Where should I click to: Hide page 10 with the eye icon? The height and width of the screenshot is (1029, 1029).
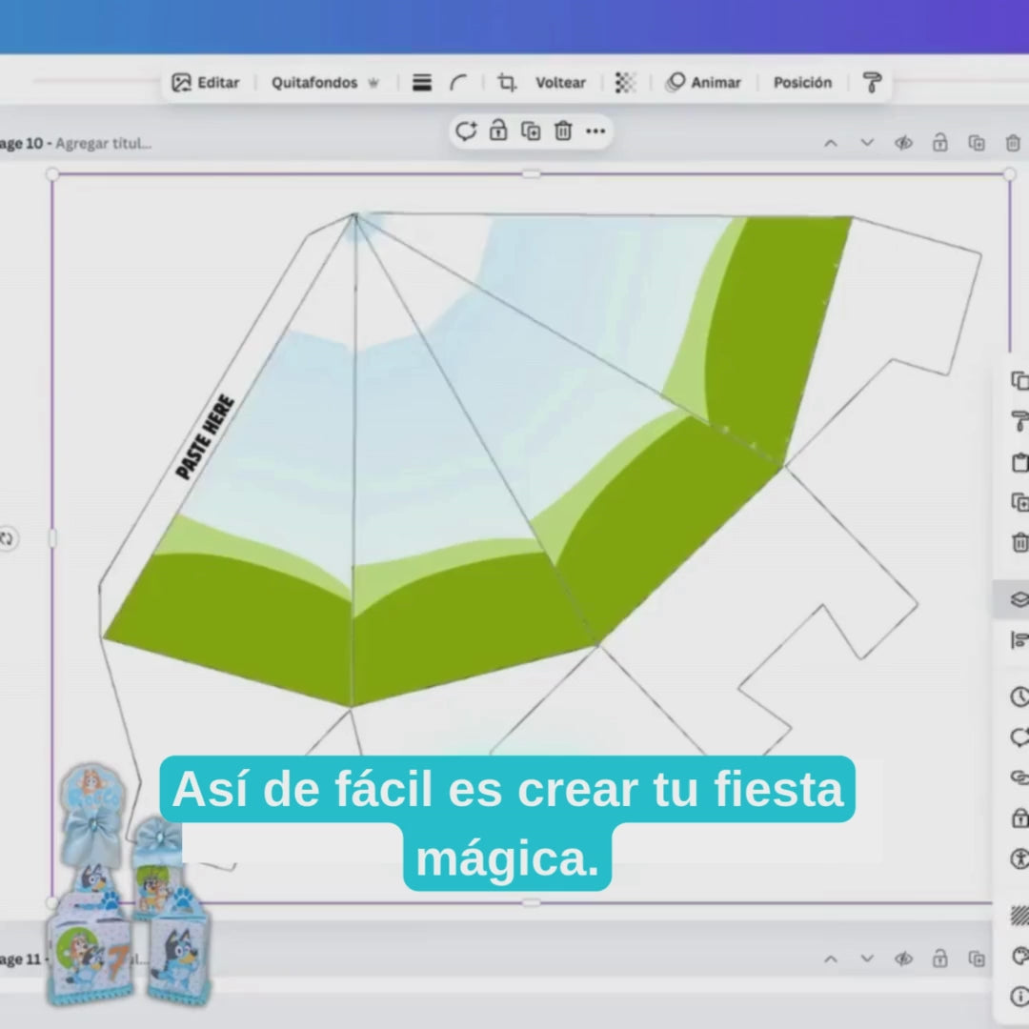903,143
